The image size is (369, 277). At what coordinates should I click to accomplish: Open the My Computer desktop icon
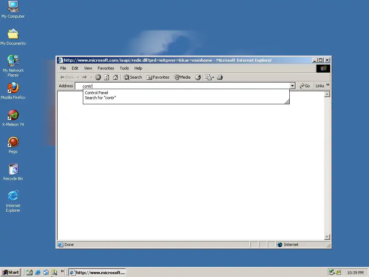tap(13, 10)
